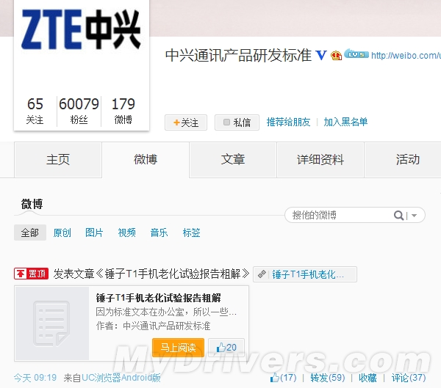The image size is (441, 388).
Task: Switch to the 文章 tab
Action: pyautogui.click(x=233, y=159)
